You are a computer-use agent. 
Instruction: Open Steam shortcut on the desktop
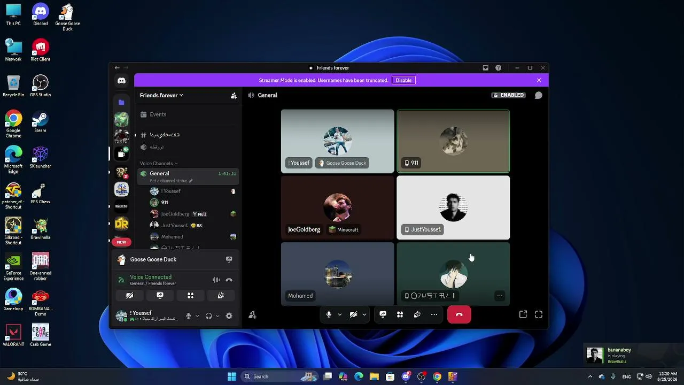click(40, 121)
